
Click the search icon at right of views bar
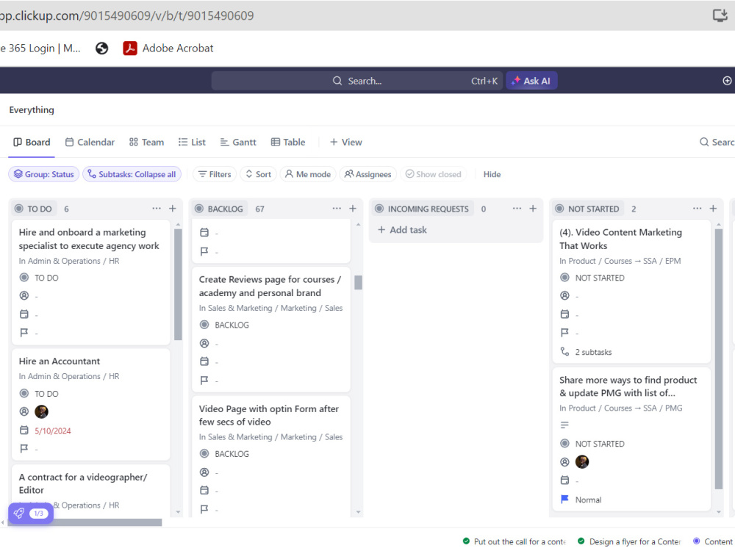coord(703,142)
